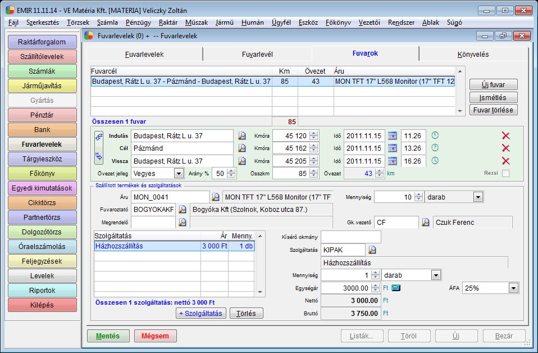Open the Megrendelő customer lookup icon
This screenshot has width=538, height=353.
[183, 222]
